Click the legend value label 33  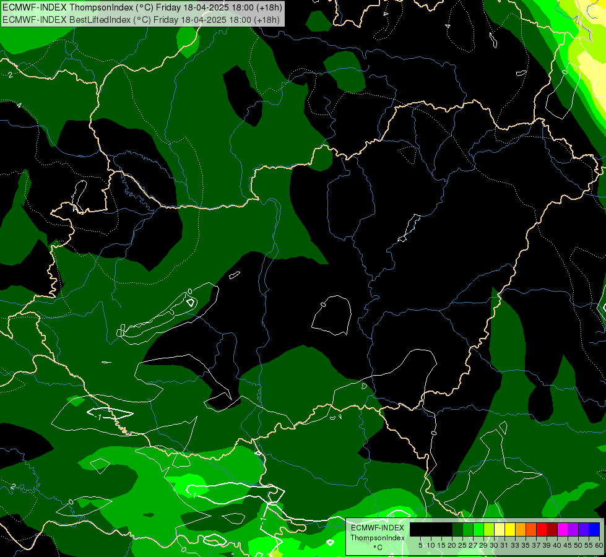pos(515,545)
